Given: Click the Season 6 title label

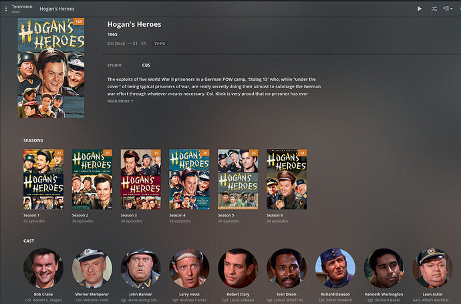Looking at the screenshot, I should [x=275, y=215].
